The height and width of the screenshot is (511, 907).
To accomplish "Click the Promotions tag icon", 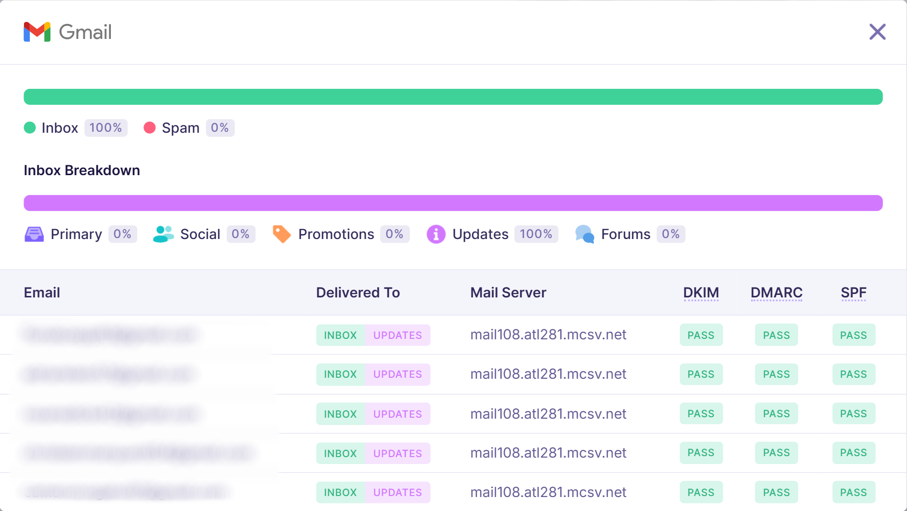I will (282, 234).
